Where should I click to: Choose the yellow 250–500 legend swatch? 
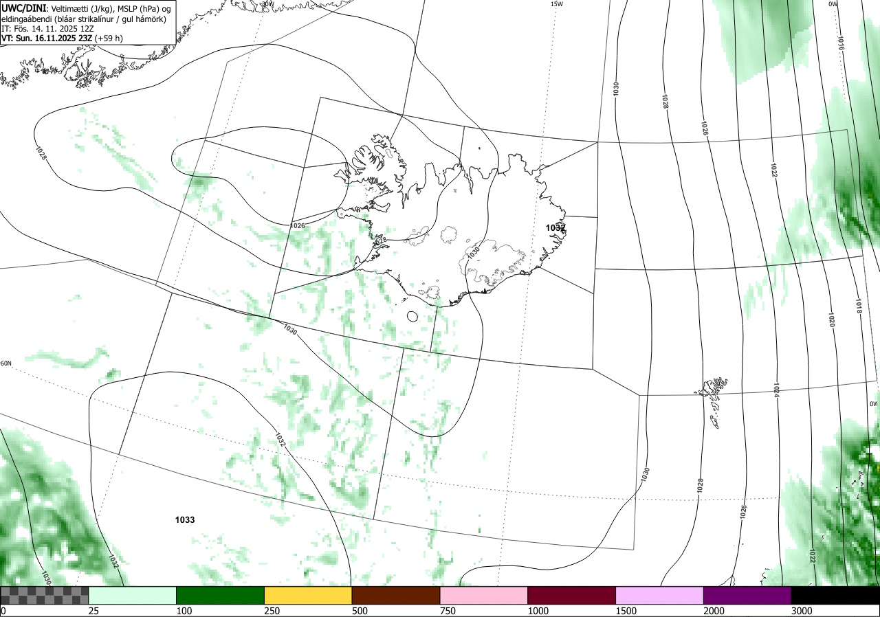point(308,595)
